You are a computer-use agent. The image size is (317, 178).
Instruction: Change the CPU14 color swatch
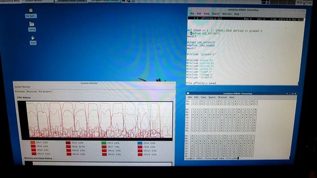[69, 154]
